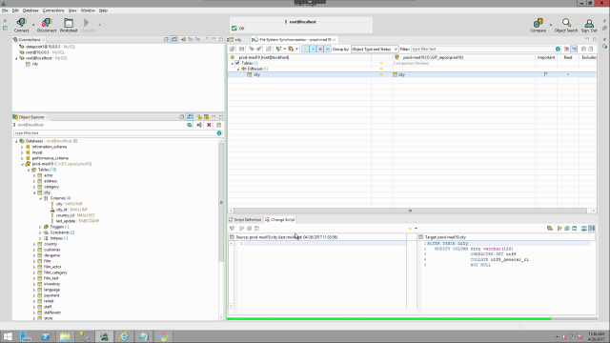The width and height of the screenshot is (610, 343).
Task: Click the Sign Out icon
Action: (x=589, y=25)
